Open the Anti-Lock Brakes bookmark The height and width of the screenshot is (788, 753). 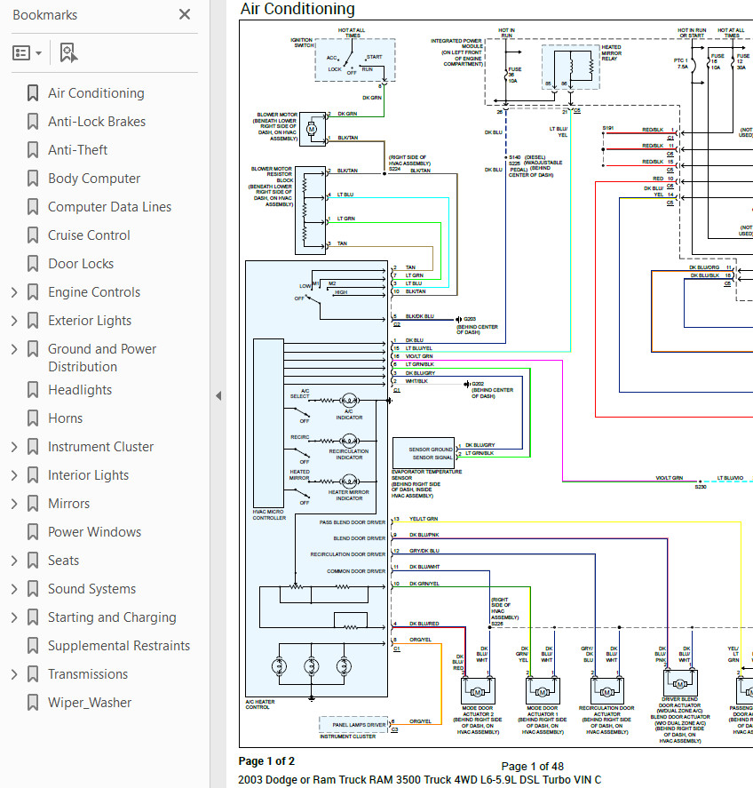[97, 122]
